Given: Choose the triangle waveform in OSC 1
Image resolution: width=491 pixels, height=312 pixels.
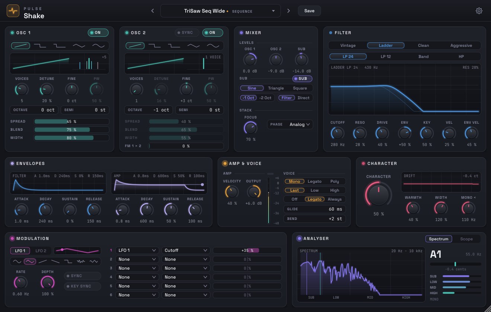Looking at the screenshot, I should [x=79, y=46].
